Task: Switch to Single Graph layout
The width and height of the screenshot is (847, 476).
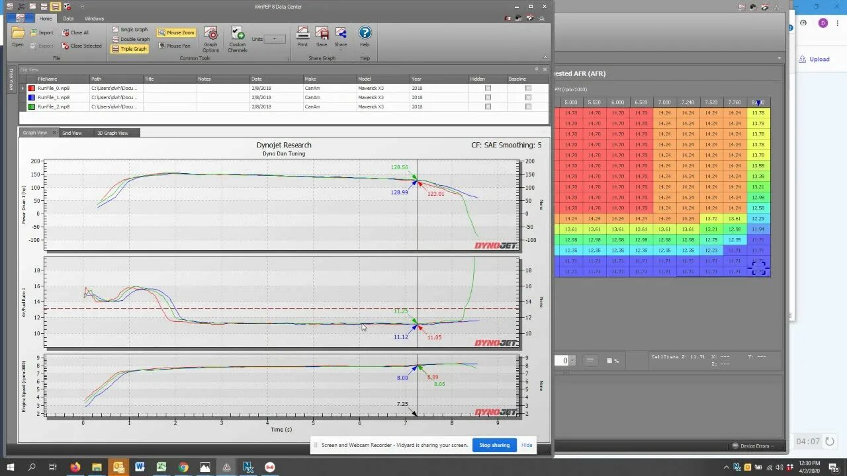Action: point(130,30)
